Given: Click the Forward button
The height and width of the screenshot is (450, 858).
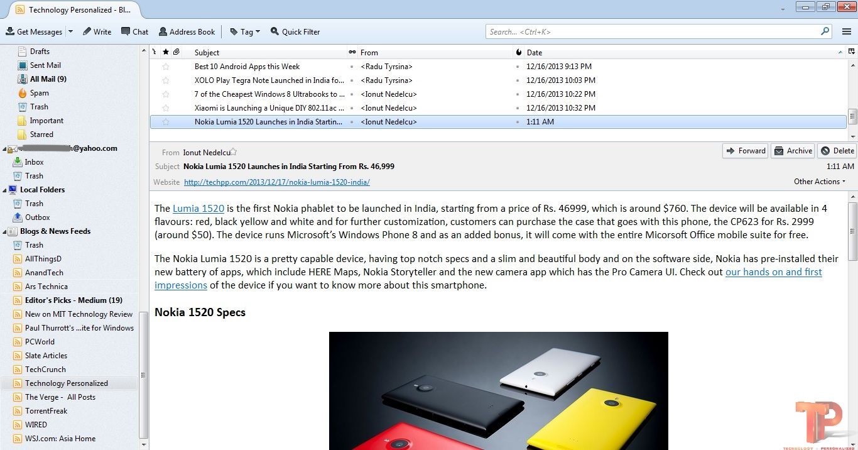Looking at the screenshot, I should pyautogui.click(x=745, y=151).
